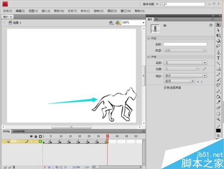Image resolution: width=224 pixels, height=169 pixels.
Task: Select the Lasso tool
Action: point(218,46)
